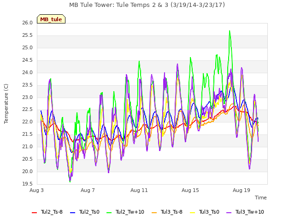Click the Aug 7 x-axis tick label

point(88,190)
